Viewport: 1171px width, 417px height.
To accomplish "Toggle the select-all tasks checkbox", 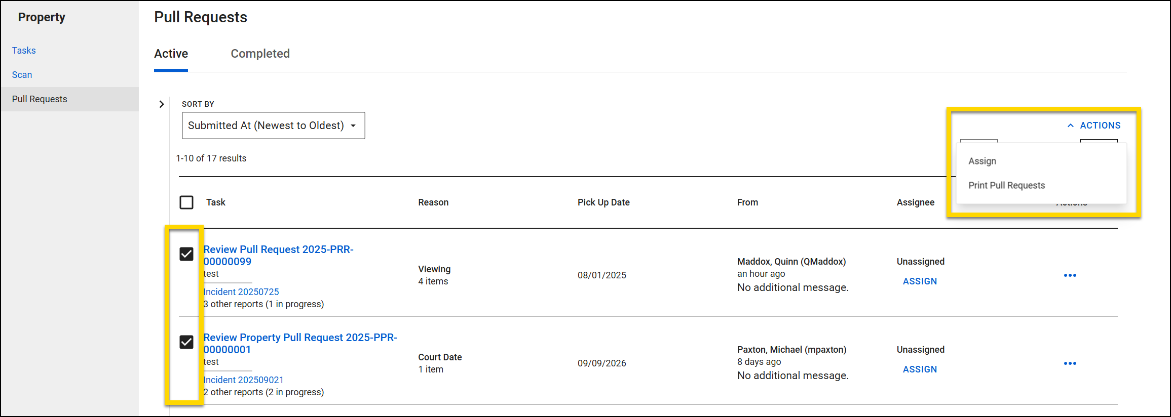I will 186,202.
